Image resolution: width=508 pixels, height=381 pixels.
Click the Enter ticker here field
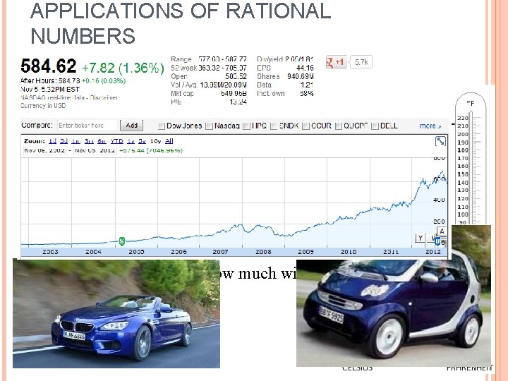(x=87, y=126)
